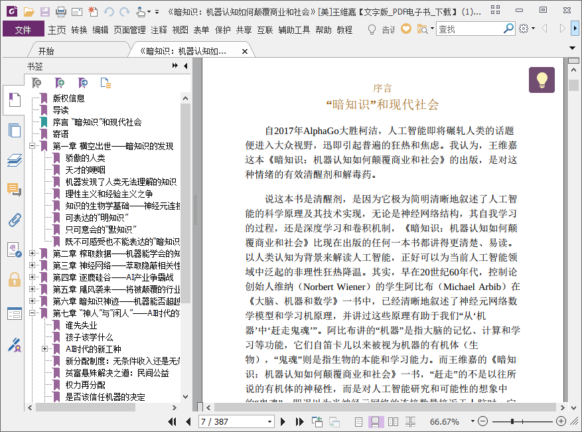Open the 帮助 menu tab

click(323, 30)
